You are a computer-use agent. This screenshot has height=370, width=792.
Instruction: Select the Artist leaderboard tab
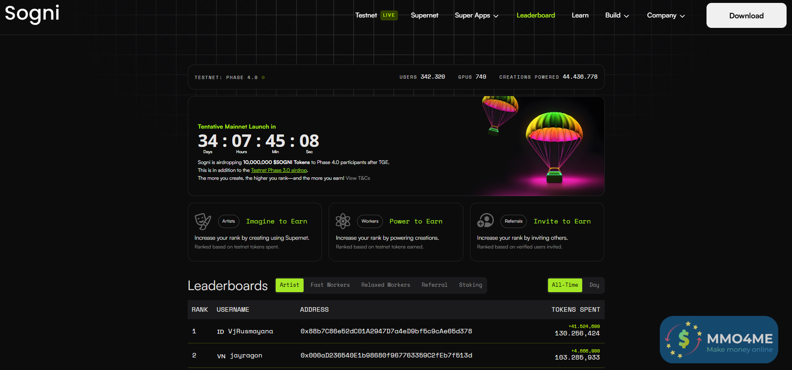(x=289, y=285)
